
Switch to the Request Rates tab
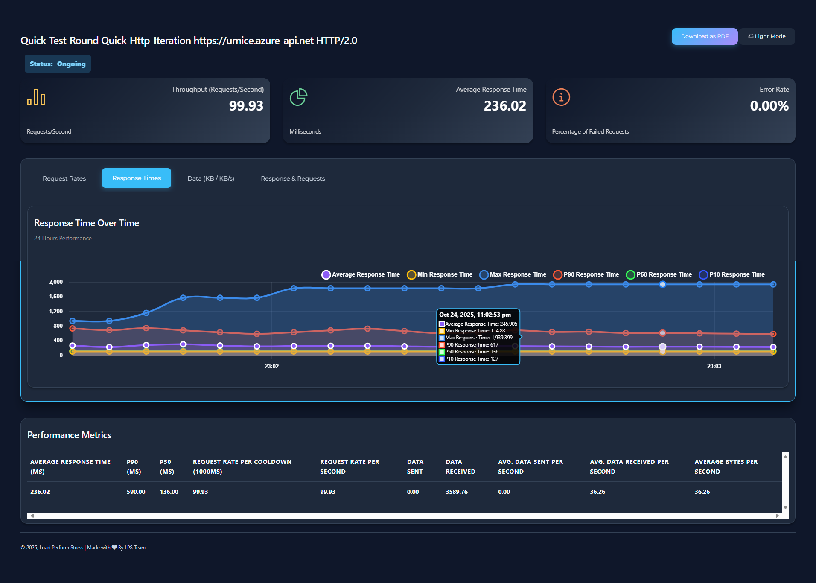pos(64,178)
